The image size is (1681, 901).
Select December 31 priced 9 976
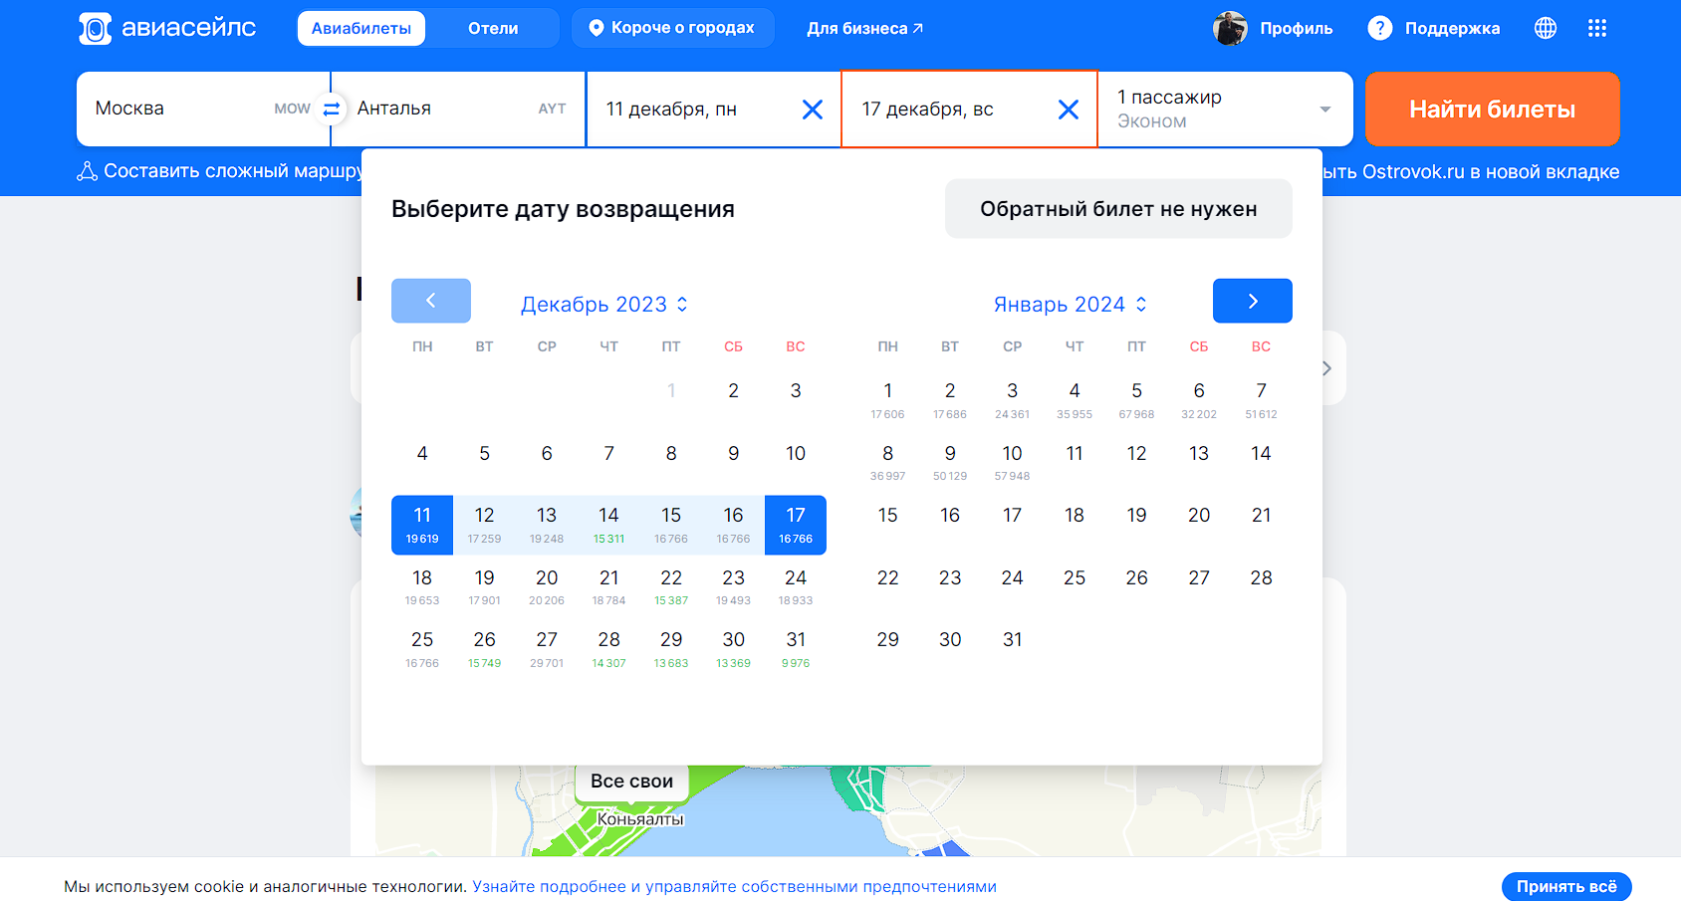[x=796, y=649]
